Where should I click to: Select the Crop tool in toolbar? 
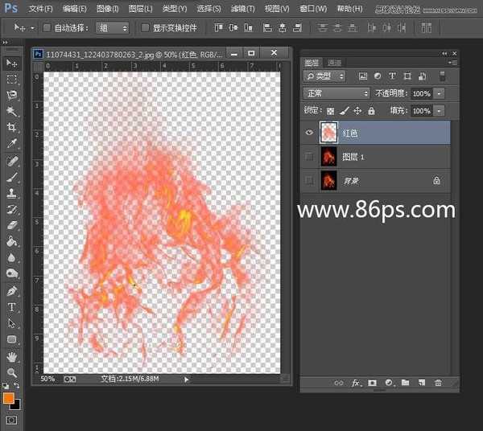12,128
